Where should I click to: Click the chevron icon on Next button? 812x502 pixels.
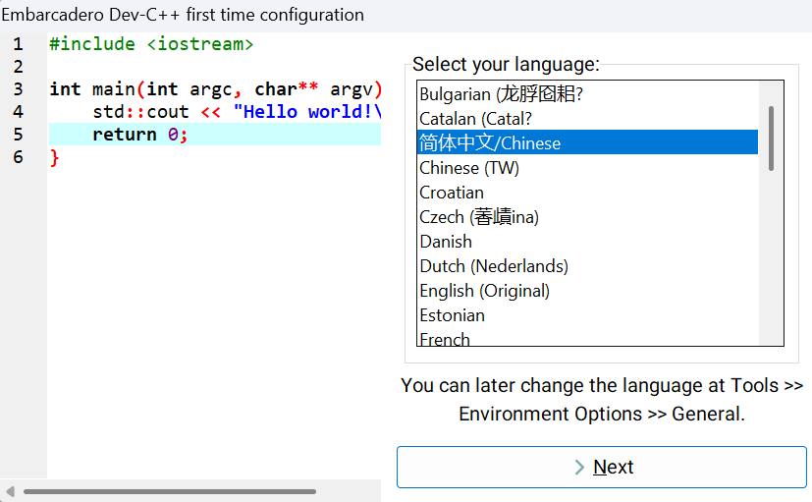coord(579,467)
